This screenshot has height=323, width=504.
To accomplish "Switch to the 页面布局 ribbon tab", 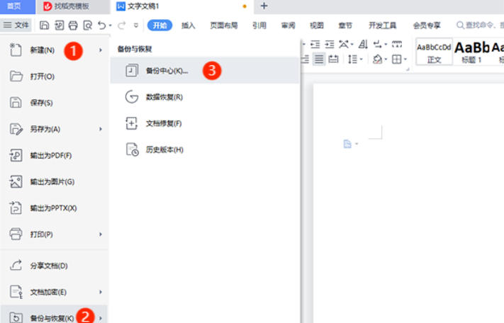I will (x=223, y=25).
